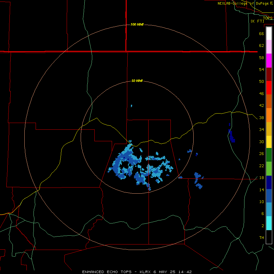
Task: Click the yellow 34 kft color band
Action: (x=269, y=142)
